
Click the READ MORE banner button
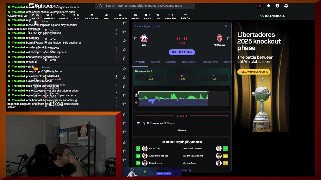click(x=164, y=173)
